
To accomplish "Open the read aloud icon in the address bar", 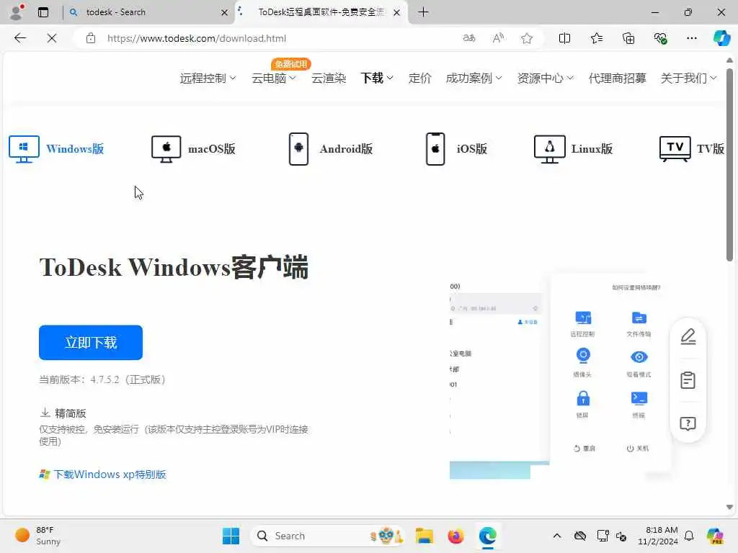I will tap(498, 38).
